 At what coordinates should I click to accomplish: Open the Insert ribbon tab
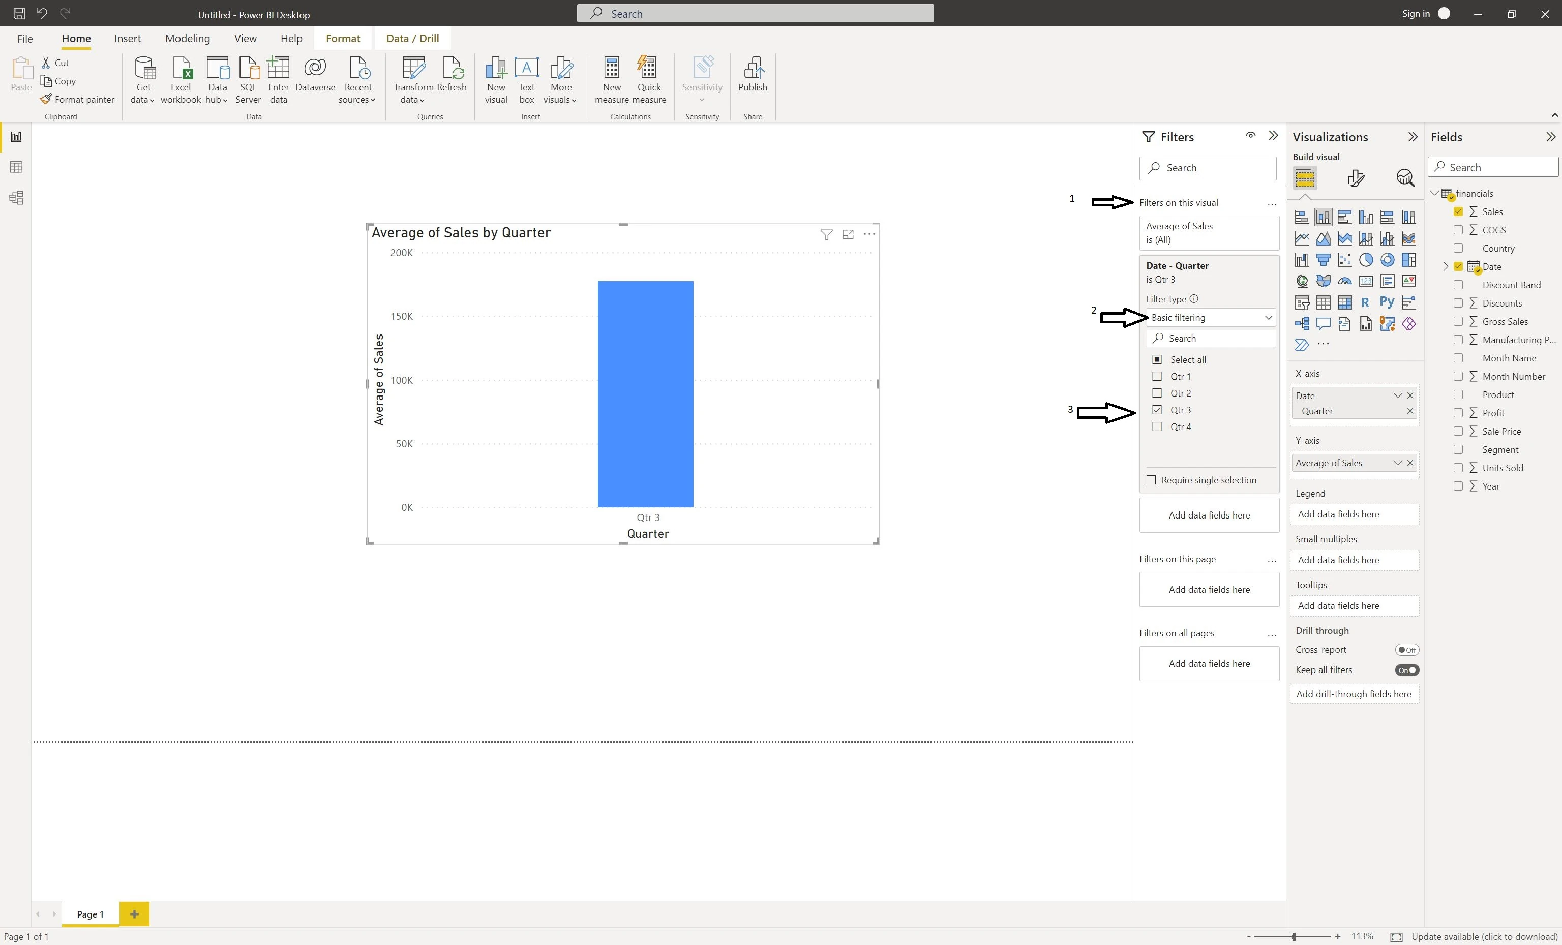128,39
